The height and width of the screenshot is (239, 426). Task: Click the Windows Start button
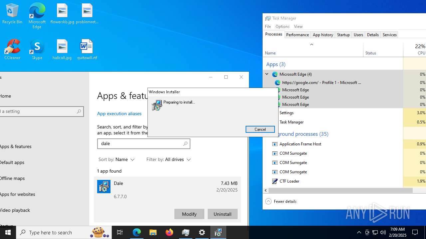[x=8, y=232]
